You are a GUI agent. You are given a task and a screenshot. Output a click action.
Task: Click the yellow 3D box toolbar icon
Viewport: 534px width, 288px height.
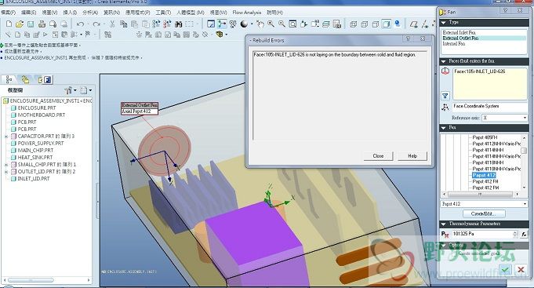coord(220,35)
